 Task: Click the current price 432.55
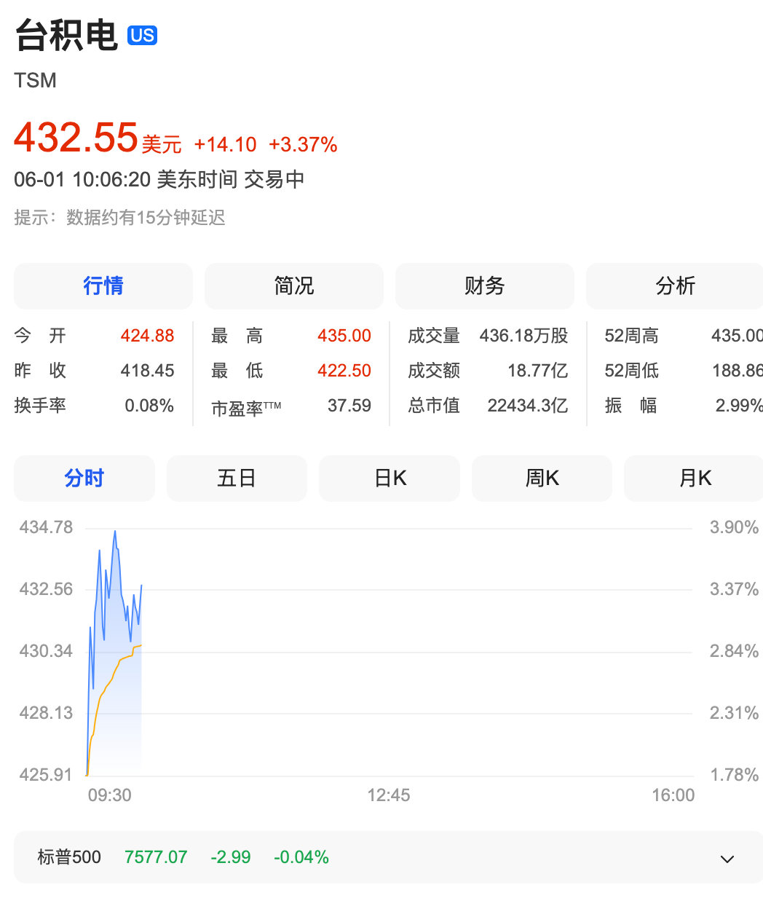coord(76,137)
